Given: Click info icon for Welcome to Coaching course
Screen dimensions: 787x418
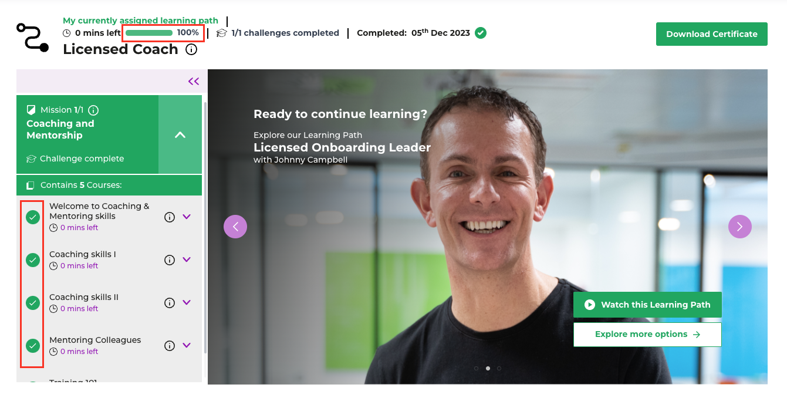Looking at the screenshot, I should (170, 217).
